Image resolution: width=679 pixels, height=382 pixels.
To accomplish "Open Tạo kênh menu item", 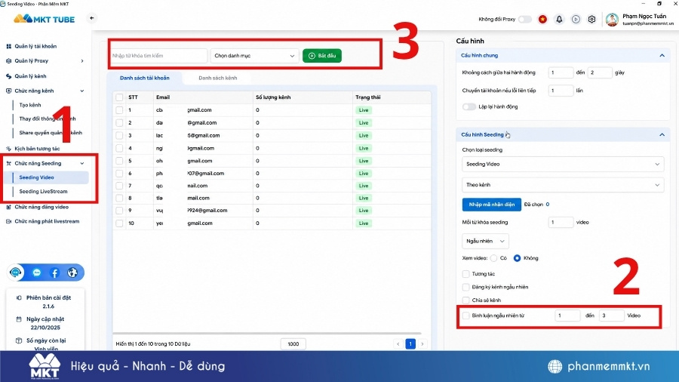I will tap(30, 105).
